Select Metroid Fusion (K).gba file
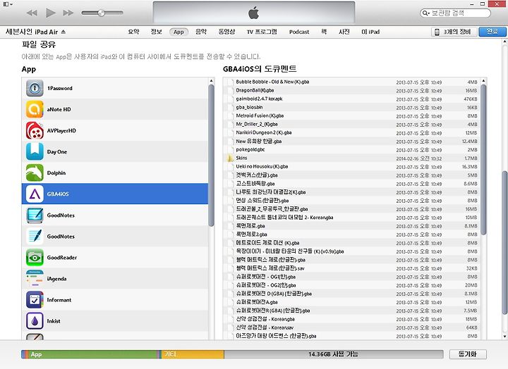Viewport: 508px width, 369px height. pyautogui.click(x=351, y=115)
